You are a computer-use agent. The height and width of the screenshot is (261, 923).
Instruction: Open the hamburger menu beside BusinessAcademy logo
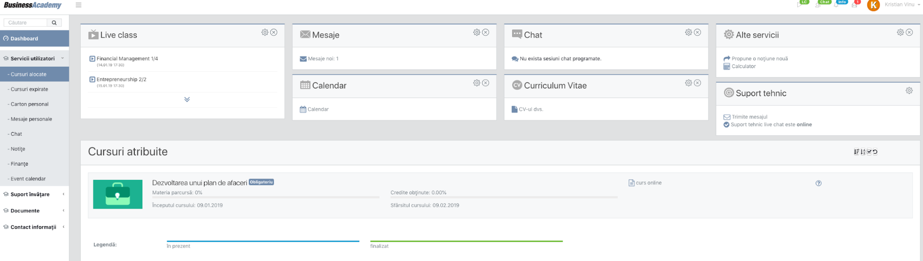pos(78,5)
